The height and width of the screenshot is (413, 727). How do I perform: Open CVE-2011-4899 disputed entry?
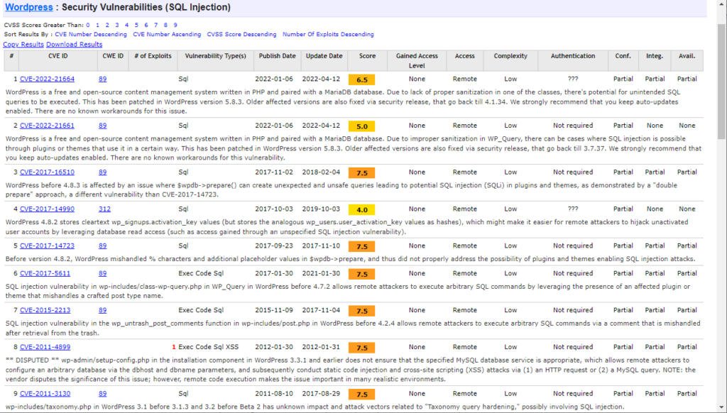45,347
